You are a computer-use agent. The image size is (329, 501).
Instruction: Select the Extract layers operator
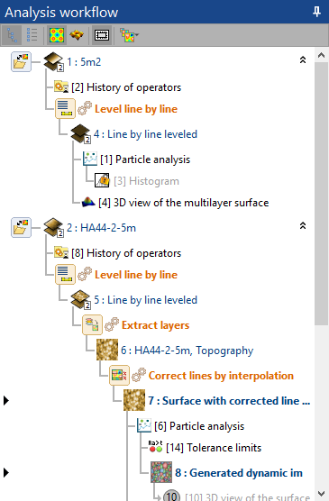tap(155, 325)
